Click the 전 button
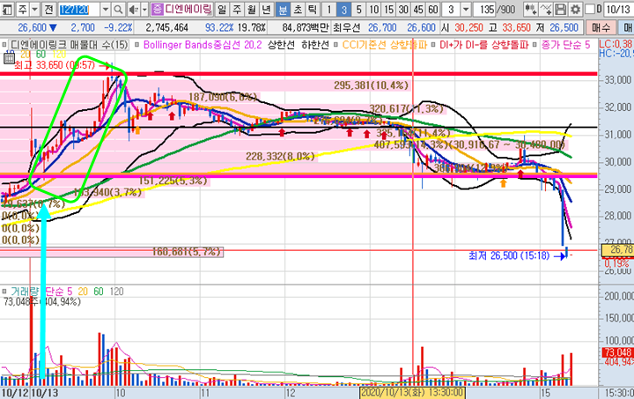Image resolution: width=634 pixels, height=399 pixels. (48, 9)
